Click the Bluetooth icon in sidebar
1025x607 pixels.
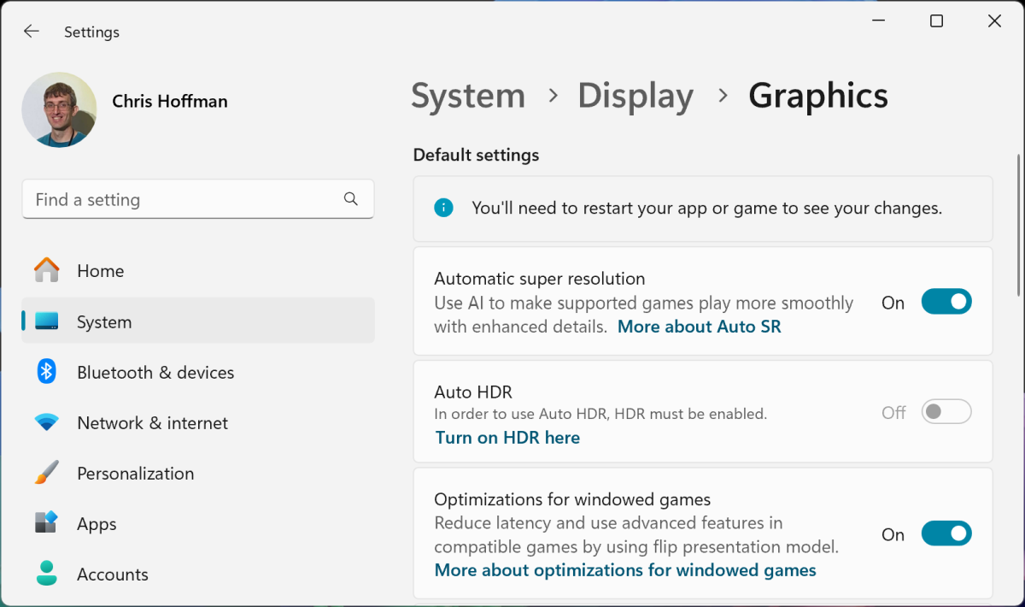[47, 371]
